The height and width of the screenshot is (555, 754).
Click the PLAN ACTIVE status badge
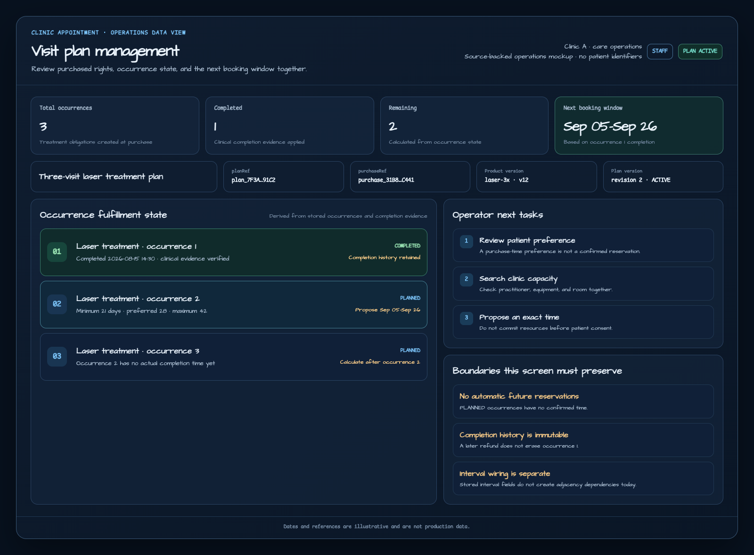coord(700,51)
